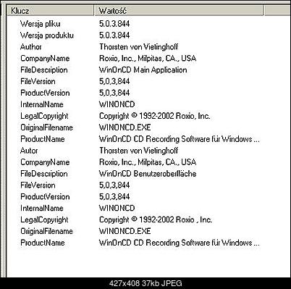Select the Wersja pliku key

click(41, 24)
